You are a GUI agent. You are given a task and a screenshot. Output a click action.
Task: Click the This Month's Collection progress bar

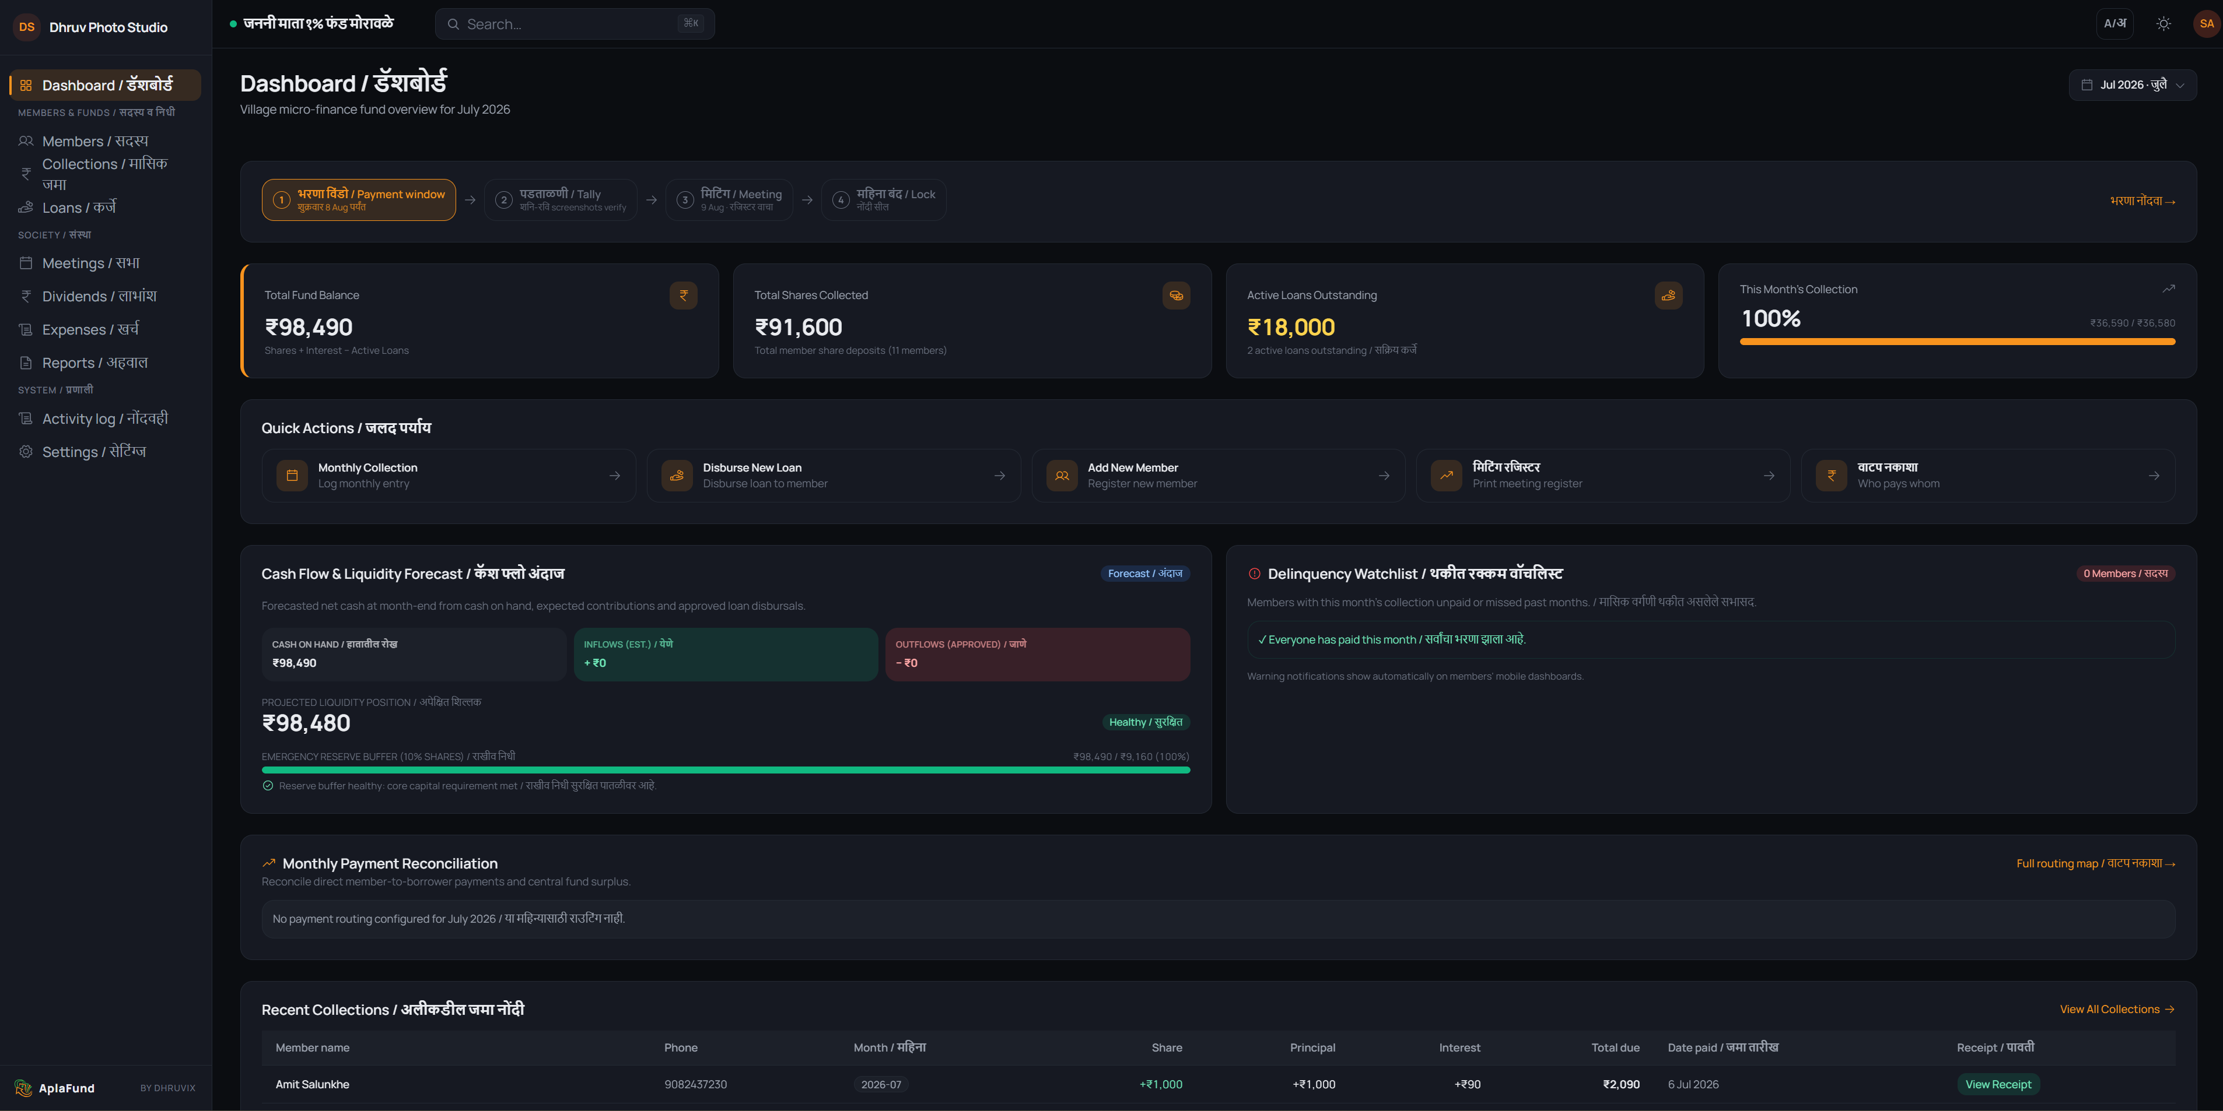1957,342
